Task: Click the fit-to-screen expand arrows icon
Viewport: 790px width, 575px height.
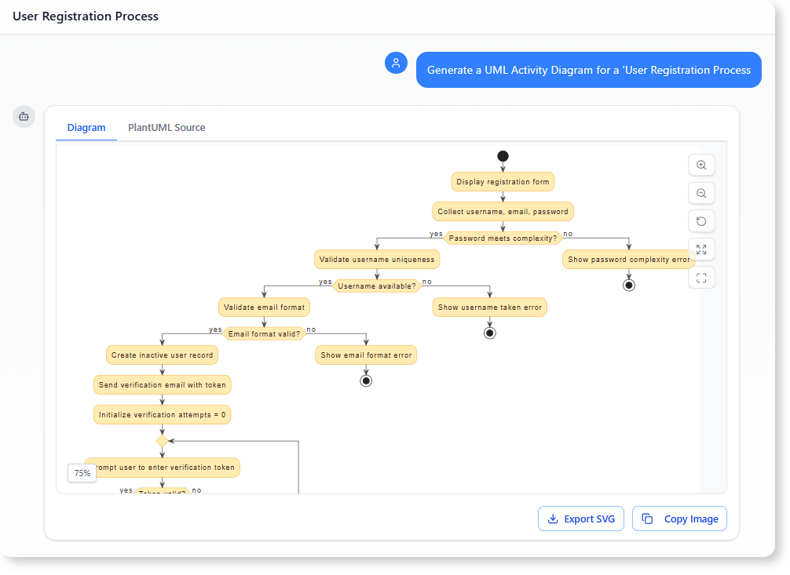Action: pos(701,249)
